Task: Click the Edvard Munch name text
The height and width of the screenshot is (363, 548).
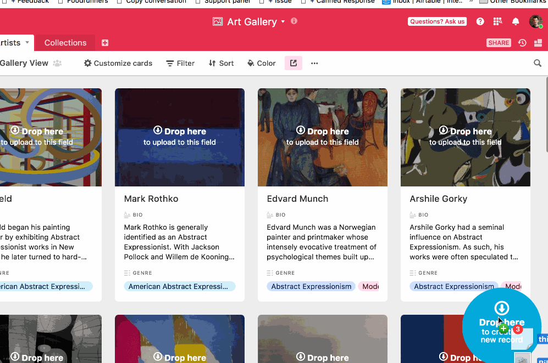Action: [x=297, y=198]
